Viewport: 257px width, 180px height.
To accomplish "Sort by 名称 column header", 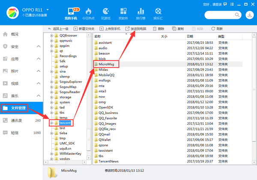I will 126,36.
